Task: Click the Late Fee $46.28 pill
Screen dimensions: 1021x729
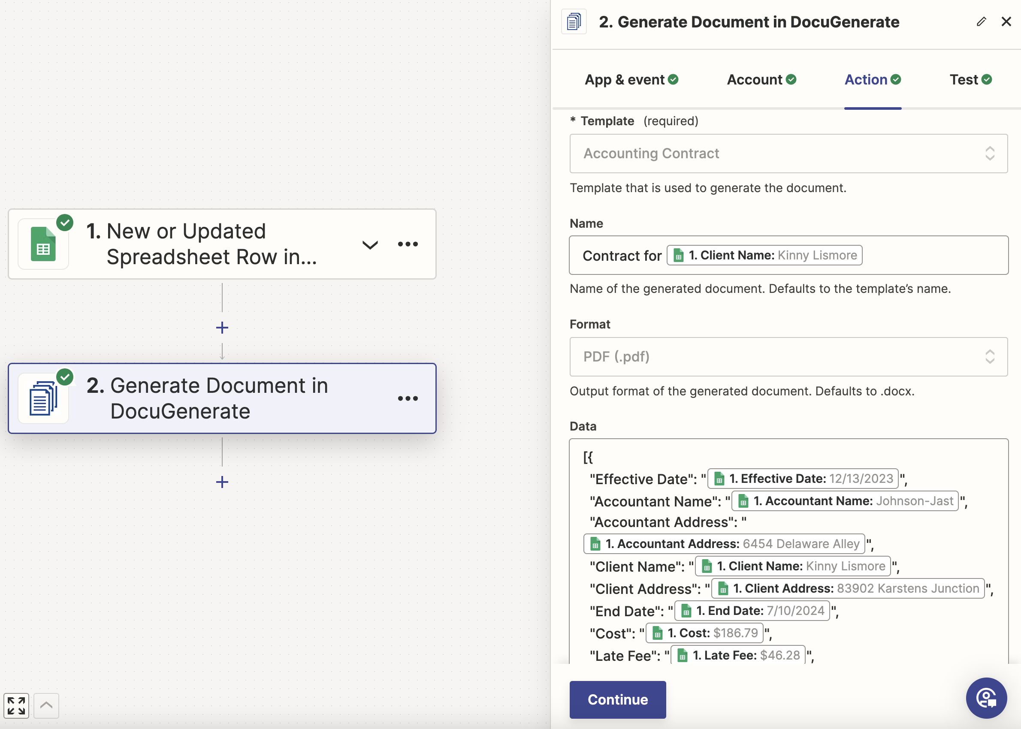Action: (x=738, y=655)
